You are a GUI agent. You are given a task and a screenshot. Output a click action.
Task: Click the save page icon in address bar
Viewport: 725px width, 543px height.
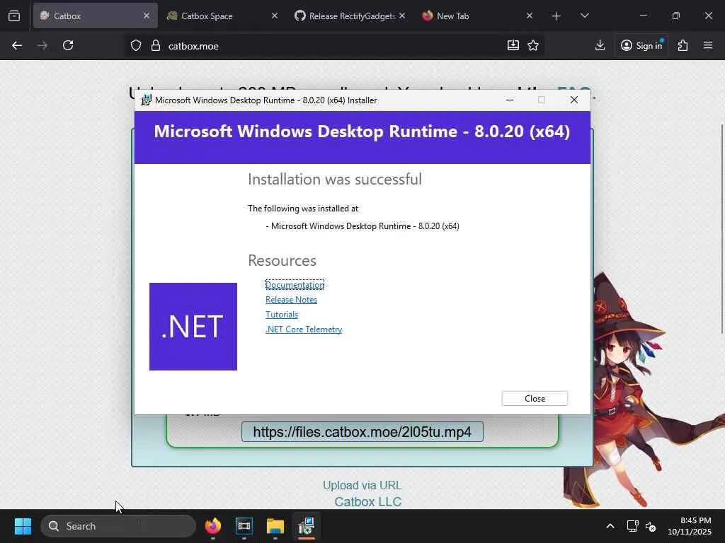pyautogui.click(x=513, y=45)
